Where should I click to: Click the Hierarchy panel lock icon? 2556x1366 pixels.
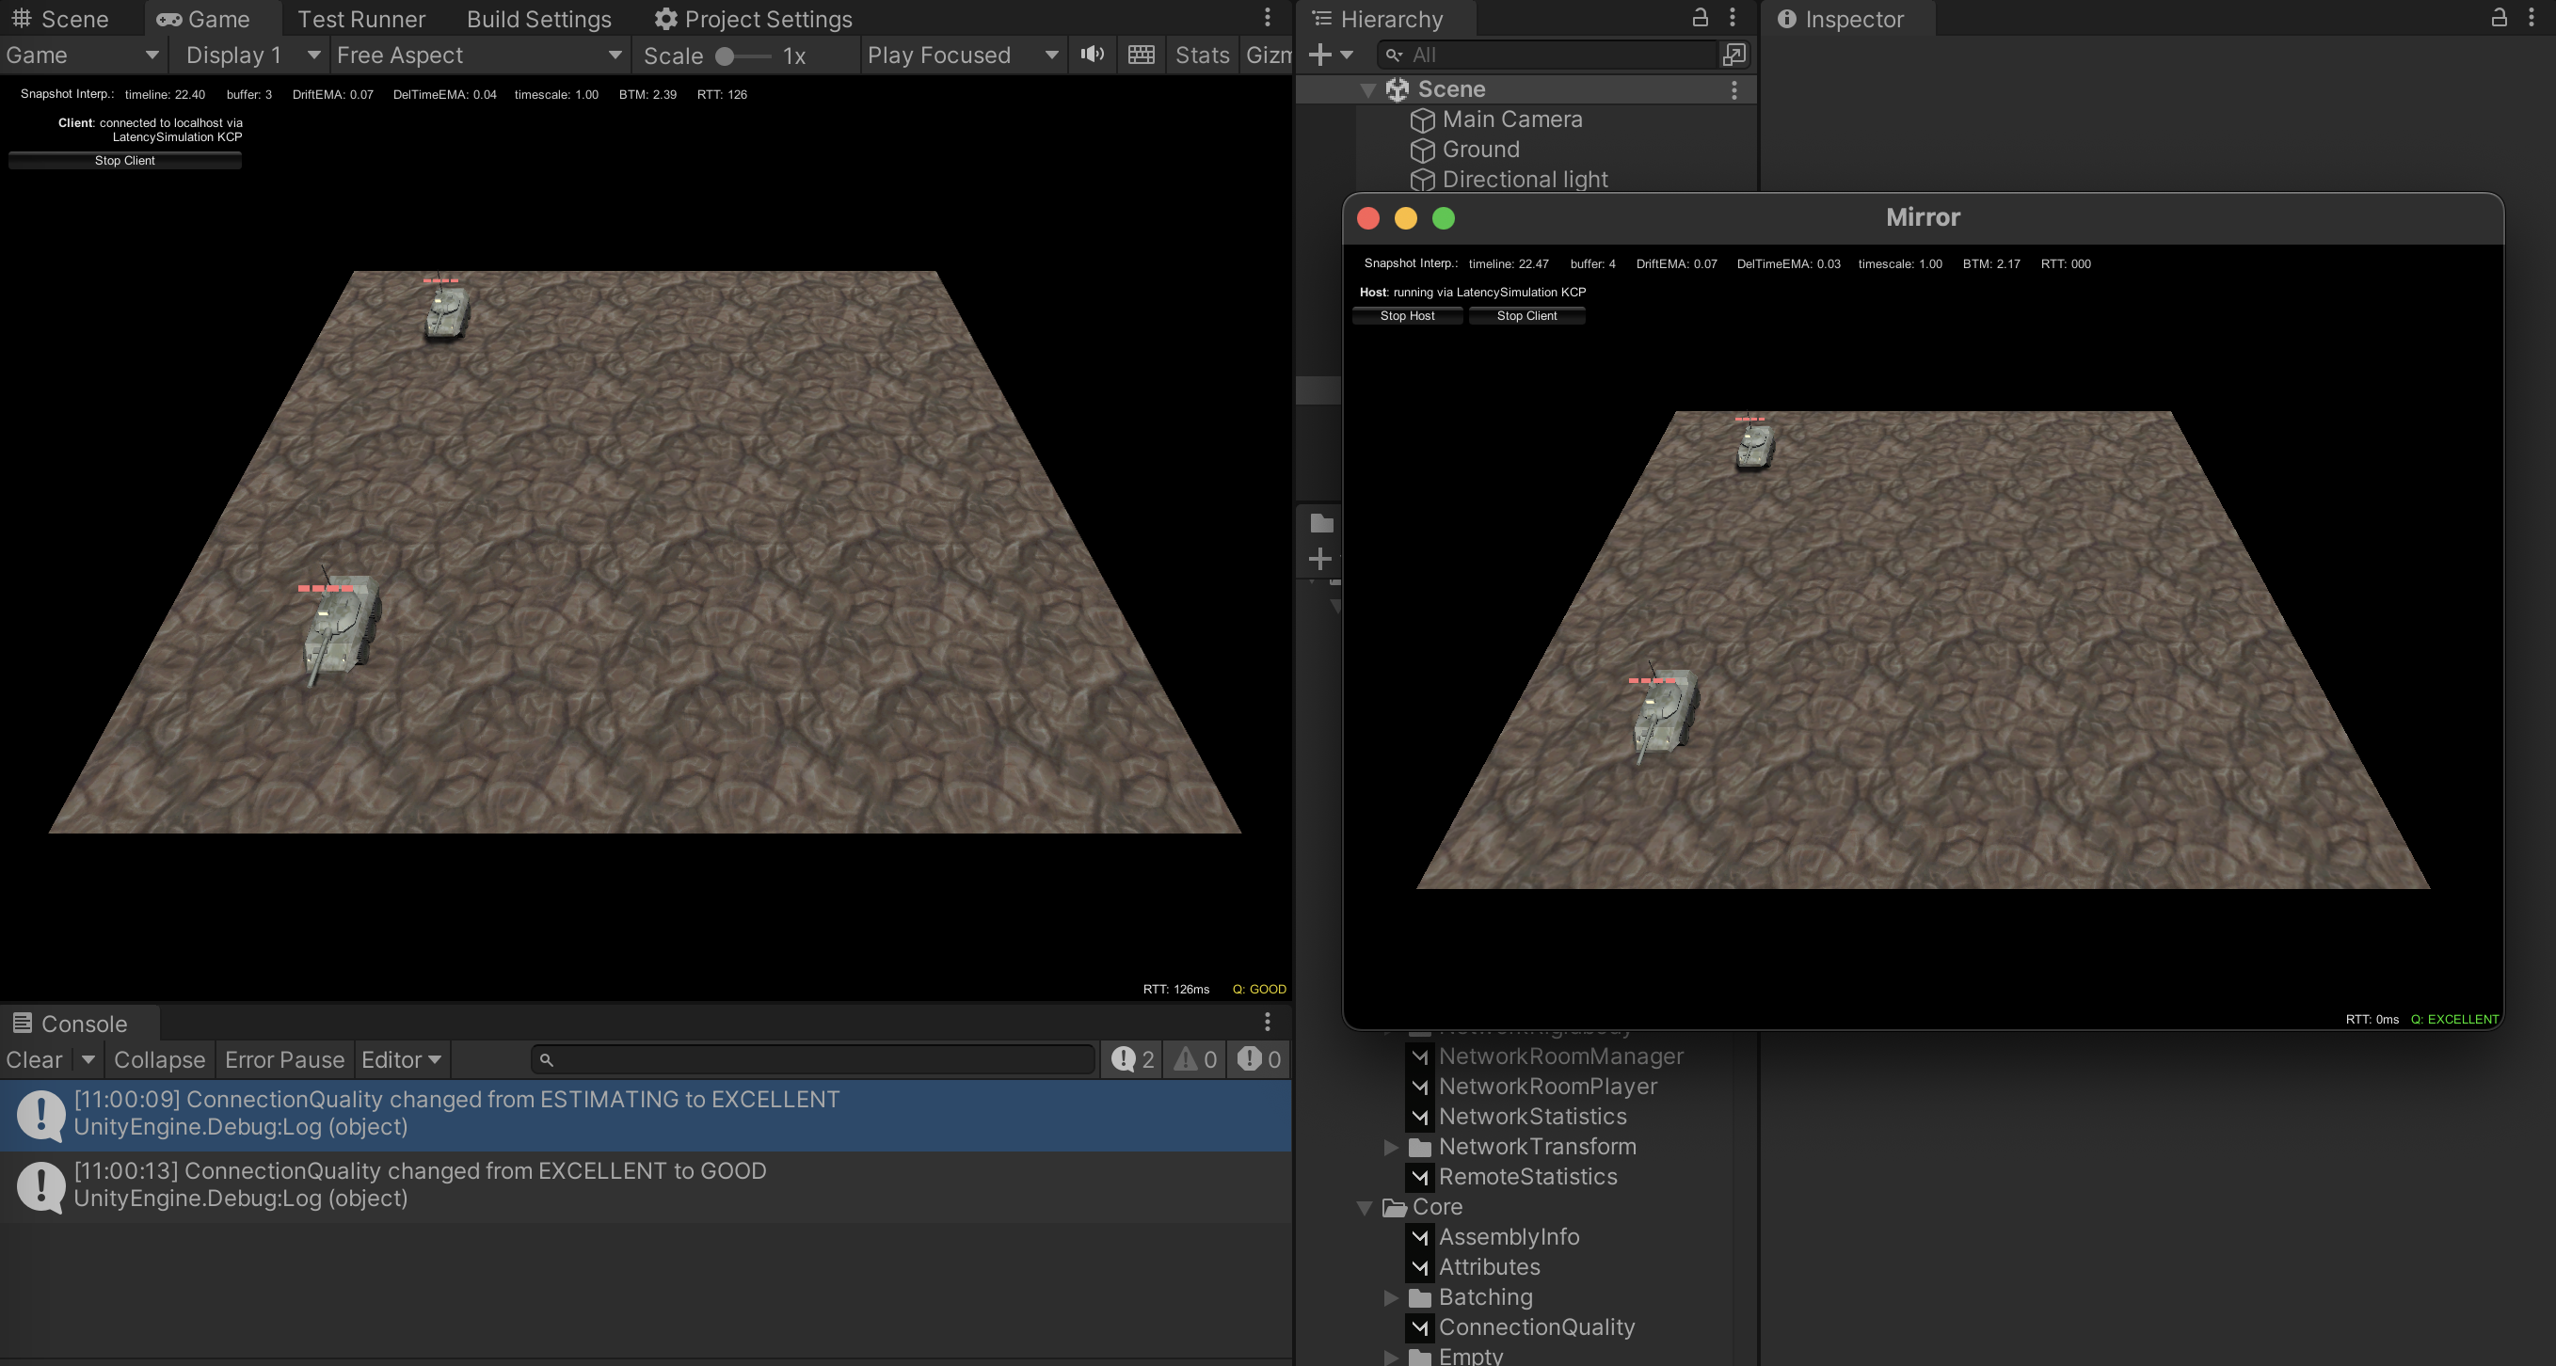(x=1700, y=18)
